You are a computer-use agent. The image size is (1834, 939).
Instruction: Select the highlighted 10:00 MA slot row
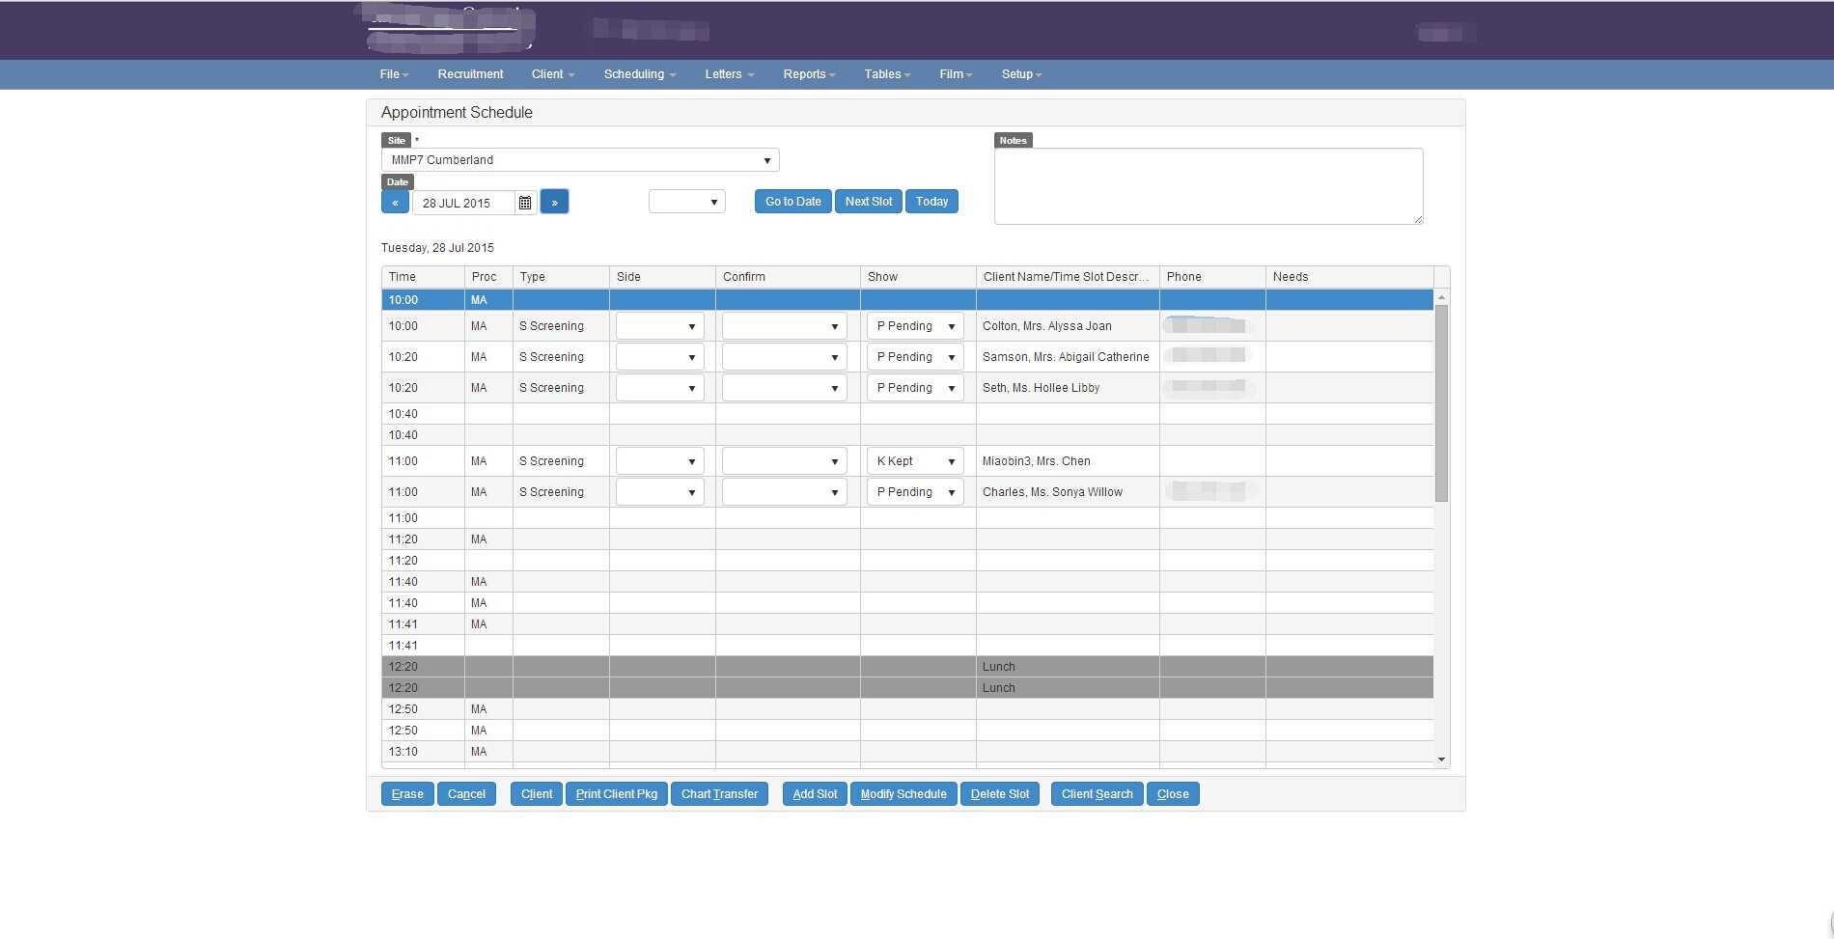(907, 300)
